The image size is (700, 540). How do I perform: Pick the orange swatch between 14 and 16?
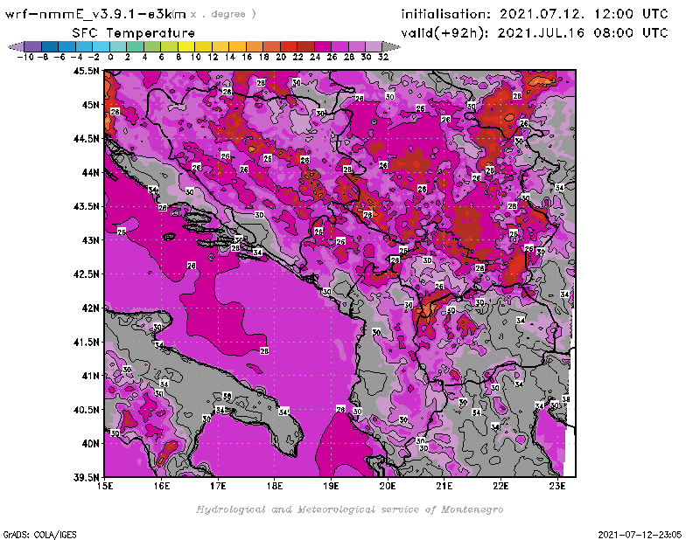237,47
